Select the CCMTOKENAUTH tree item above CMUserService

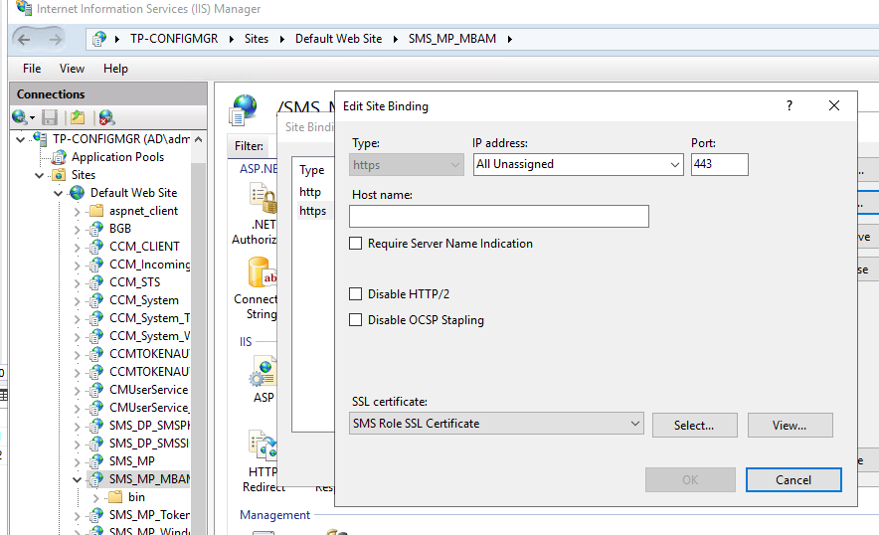(x=149, y=371)
